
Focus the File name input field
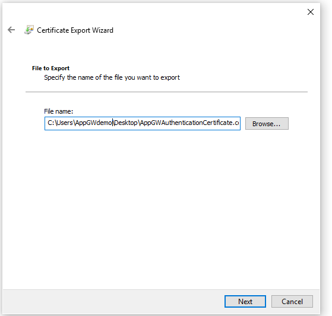pyautogui.click(x=143, y=123)
